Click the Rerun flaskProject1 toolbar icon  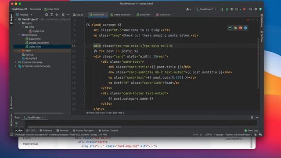(x=222, y=9)
